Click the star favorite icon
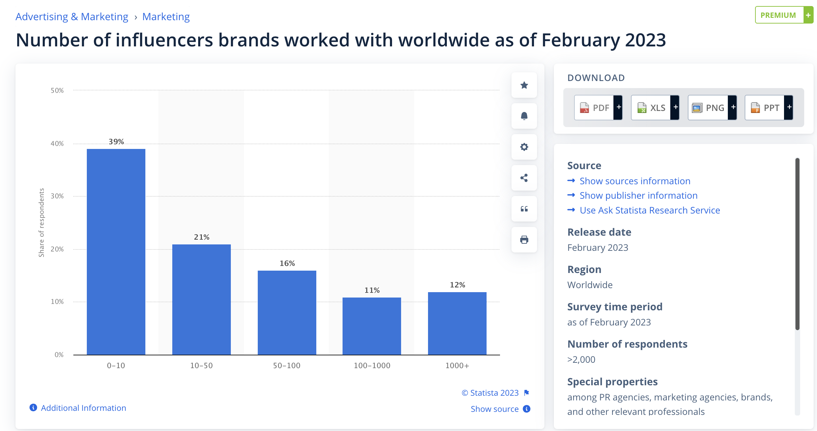Viewport: 817px width, 431px height. (x=524, y=85)
